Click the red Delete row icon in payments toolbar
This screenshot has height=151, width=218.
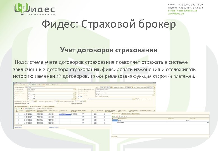click(x=23, y=108)
